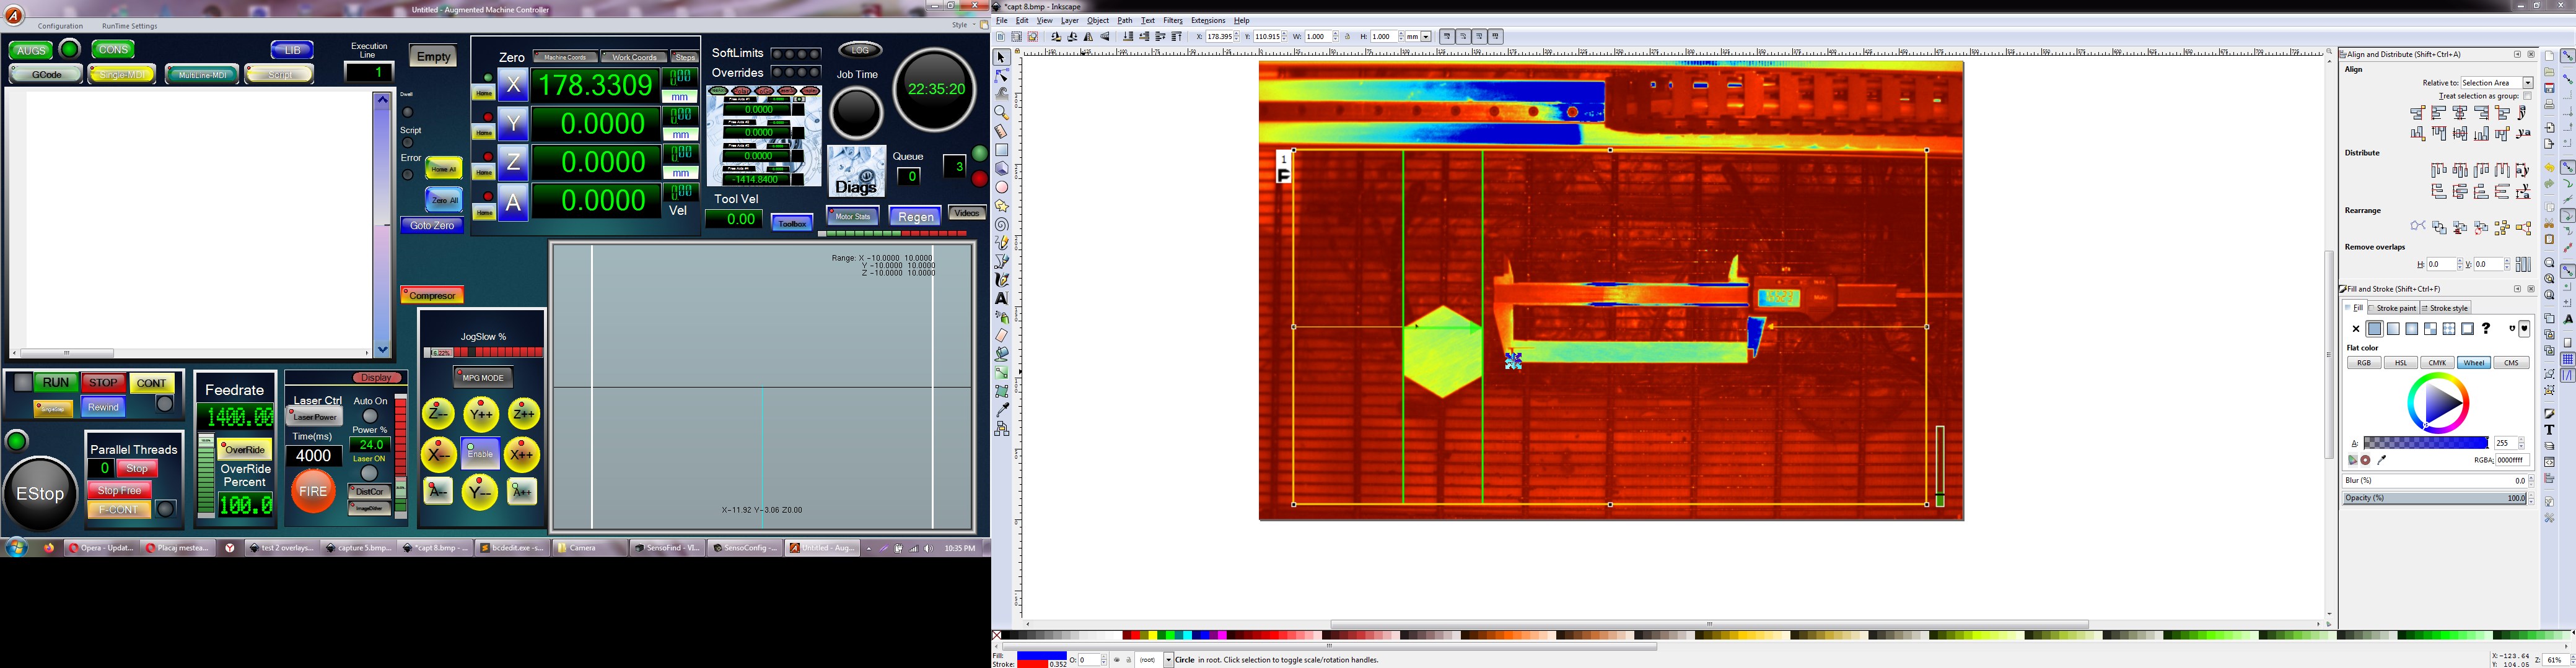Select the Zoom magnifier tool
The image size is (2576, 668).
1001,113
